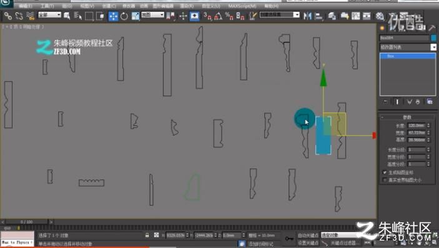
Task: Click the X coordinate field
Action: point(175,236)
